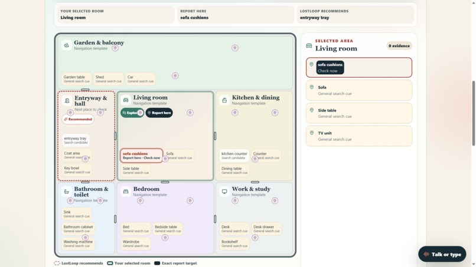Click the Entryway & hall door icon
Image resolution: width=476 pixels, height=267 pixels.
tap(67, 100)
